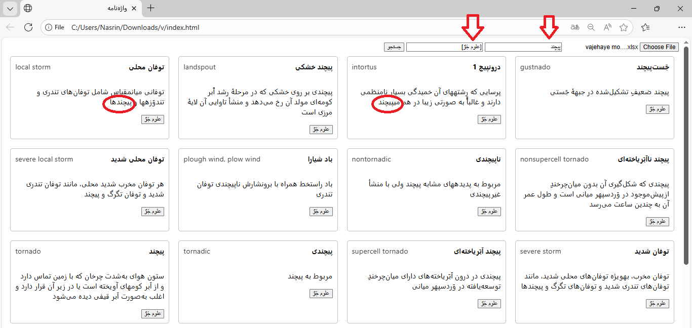This screenshot has height=328, width=692.
Task: Click the read aloud icon
Action: click(607, 27)
